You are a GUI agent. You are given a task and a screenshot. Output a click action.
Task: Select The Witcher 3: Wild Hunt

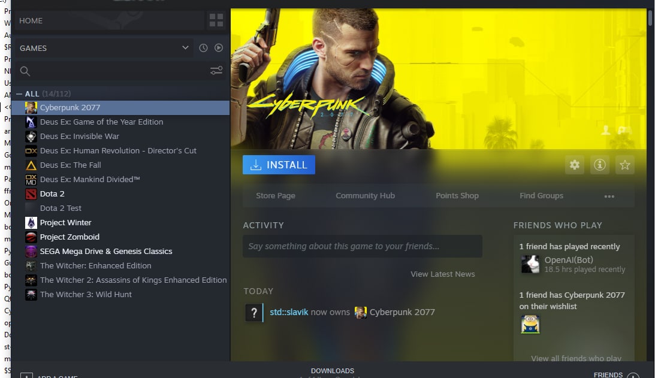click(x=120, y=295)
